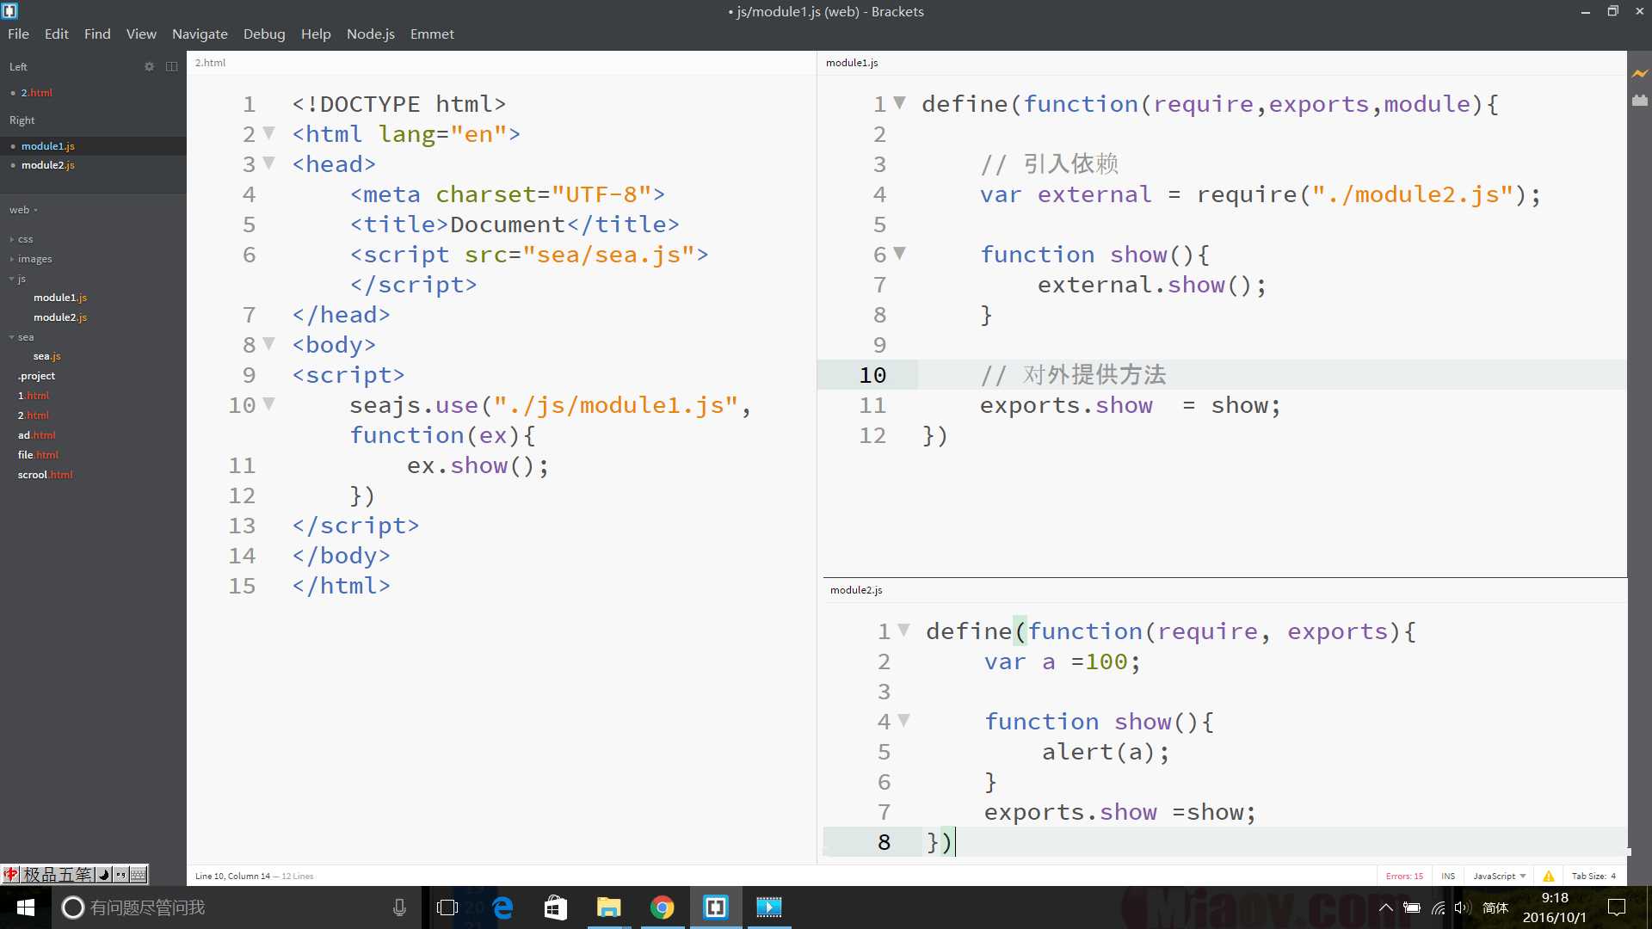Viewport: 1652px width, 929px height.
Task: Click the Cortana microphone icon
Action: click(x=399, y=907)
